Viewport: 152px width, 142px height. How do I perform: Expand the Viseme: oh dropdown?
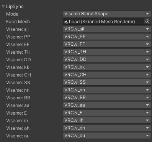[107, 128]
